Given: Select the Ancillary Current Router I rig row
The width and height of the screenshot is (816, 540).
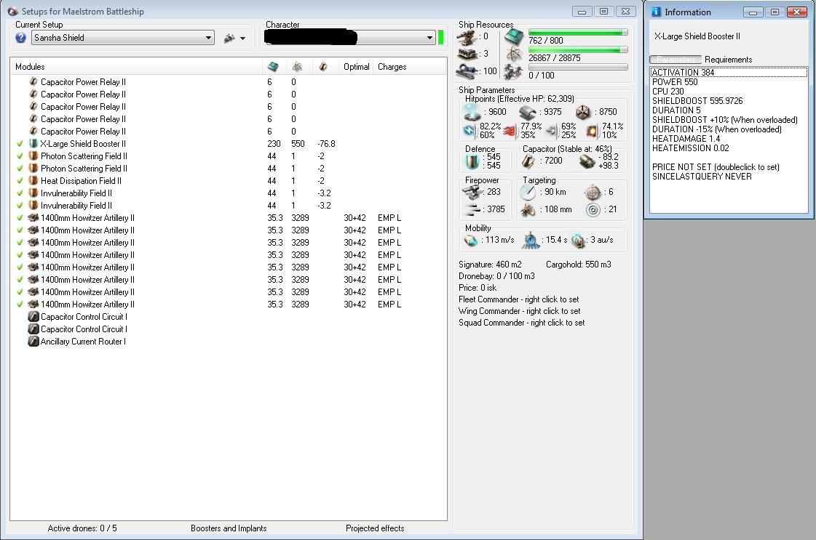Looking at the screenshot, I should pos(229,342).
